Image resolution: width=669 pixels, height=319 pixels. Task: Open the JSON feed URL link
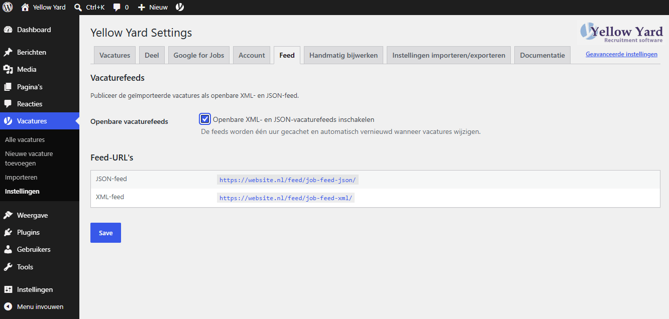point(288,180)
